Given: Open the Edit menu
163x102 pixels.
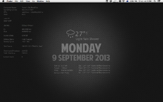Looking at the screenshot, I should (x=22, y=1).
